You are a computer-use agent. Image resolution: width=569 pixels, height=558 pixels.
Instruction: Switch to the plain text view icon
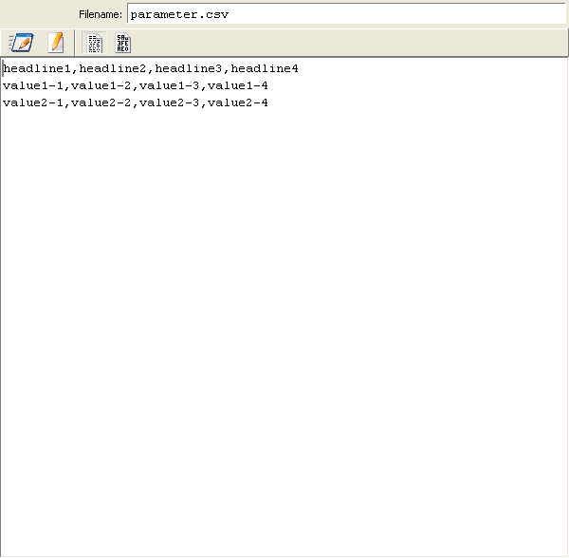(x=95, y=42)
